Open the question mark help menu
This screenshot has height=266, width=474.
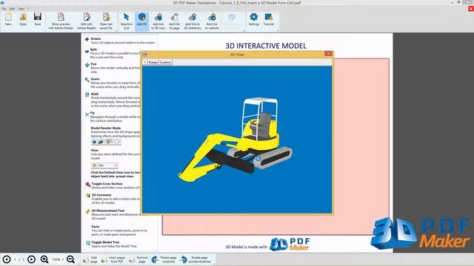click(29, 9)
